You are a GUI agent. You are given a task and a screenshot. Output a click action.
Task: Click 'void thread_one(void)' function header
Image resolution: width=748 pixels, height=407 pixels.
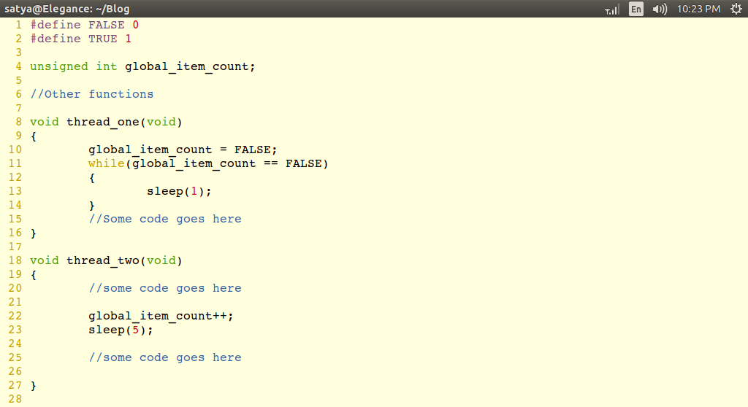(106, 122)
